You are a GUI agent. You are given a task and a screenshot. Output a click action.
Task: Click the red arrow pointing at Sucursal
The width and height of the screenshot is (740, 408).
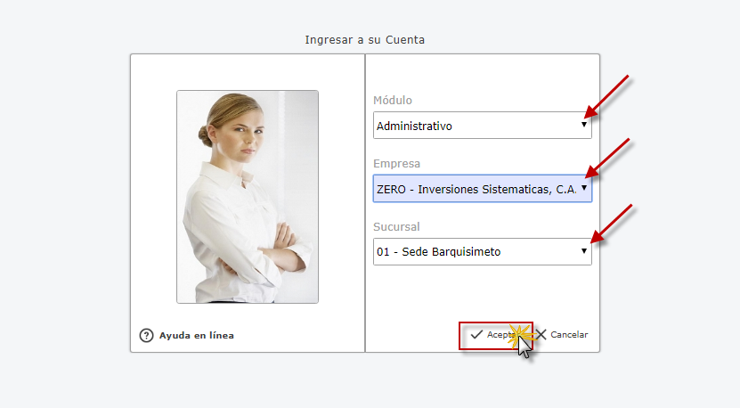tap(612, 224)
